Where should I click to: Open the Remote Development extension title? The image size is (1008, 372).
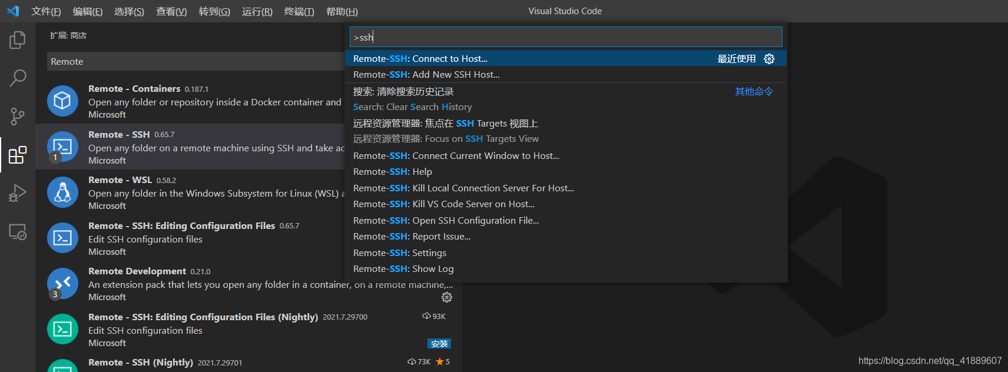[x=137, y=271]
